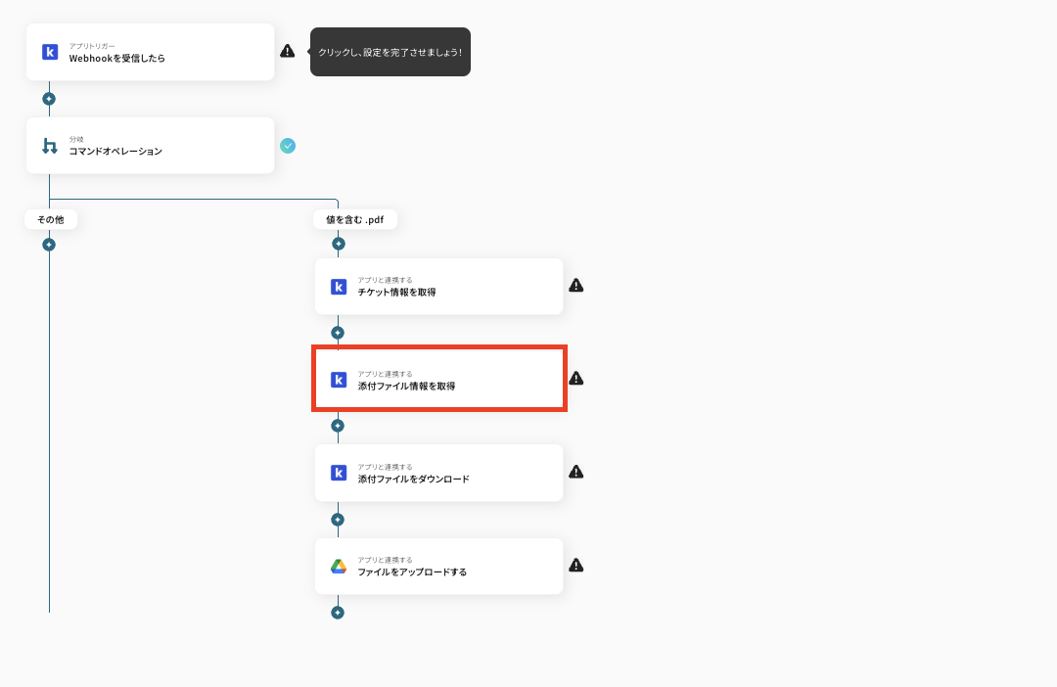Screen dimensions: 1057x687
Task: Open the コマンドオペレーション branch card
Action: click(x=151, y=146)
